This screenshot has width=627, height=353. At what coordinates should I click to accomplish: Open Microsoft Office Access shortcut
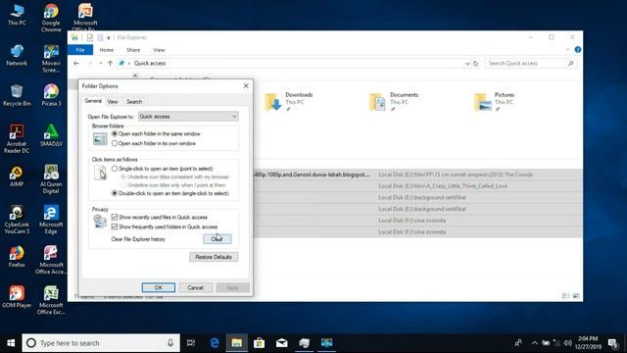click(x=51, y=260)
